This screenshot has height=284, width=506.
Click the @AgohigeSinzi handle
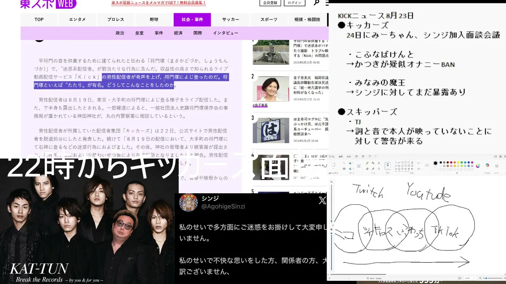coord(224,206)
